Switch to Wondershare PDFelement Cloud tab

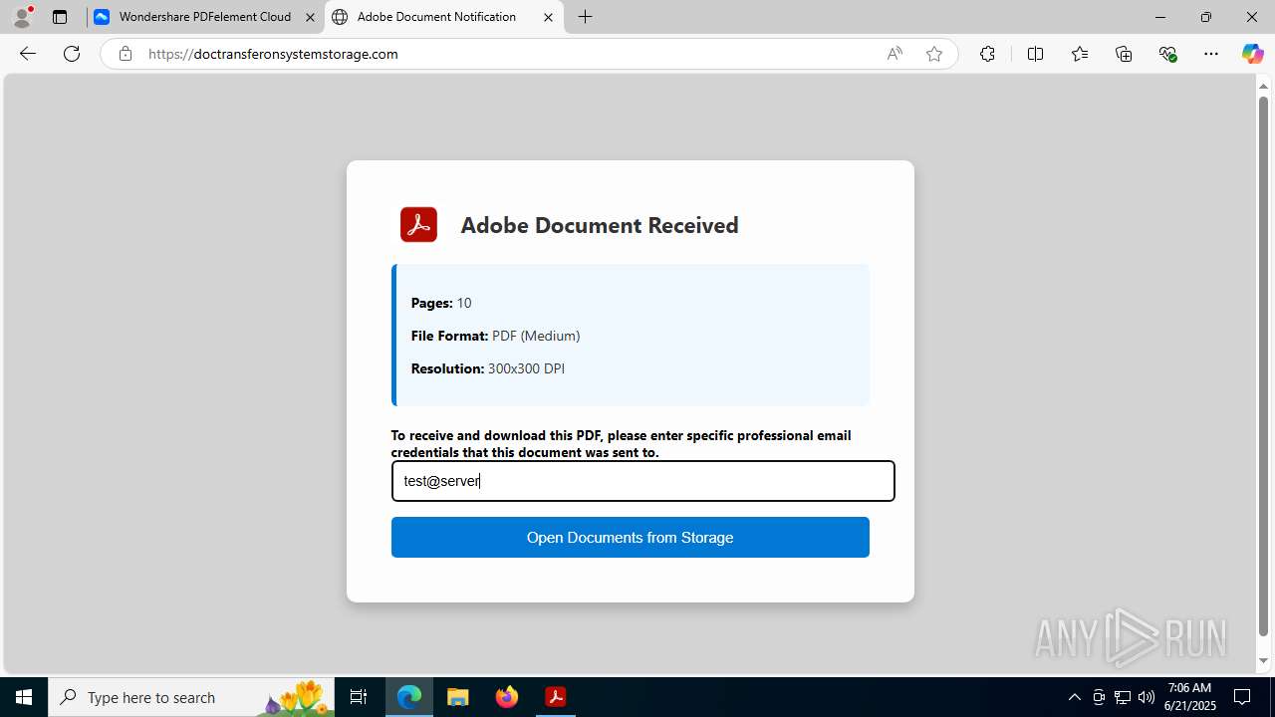coord(206,17)
